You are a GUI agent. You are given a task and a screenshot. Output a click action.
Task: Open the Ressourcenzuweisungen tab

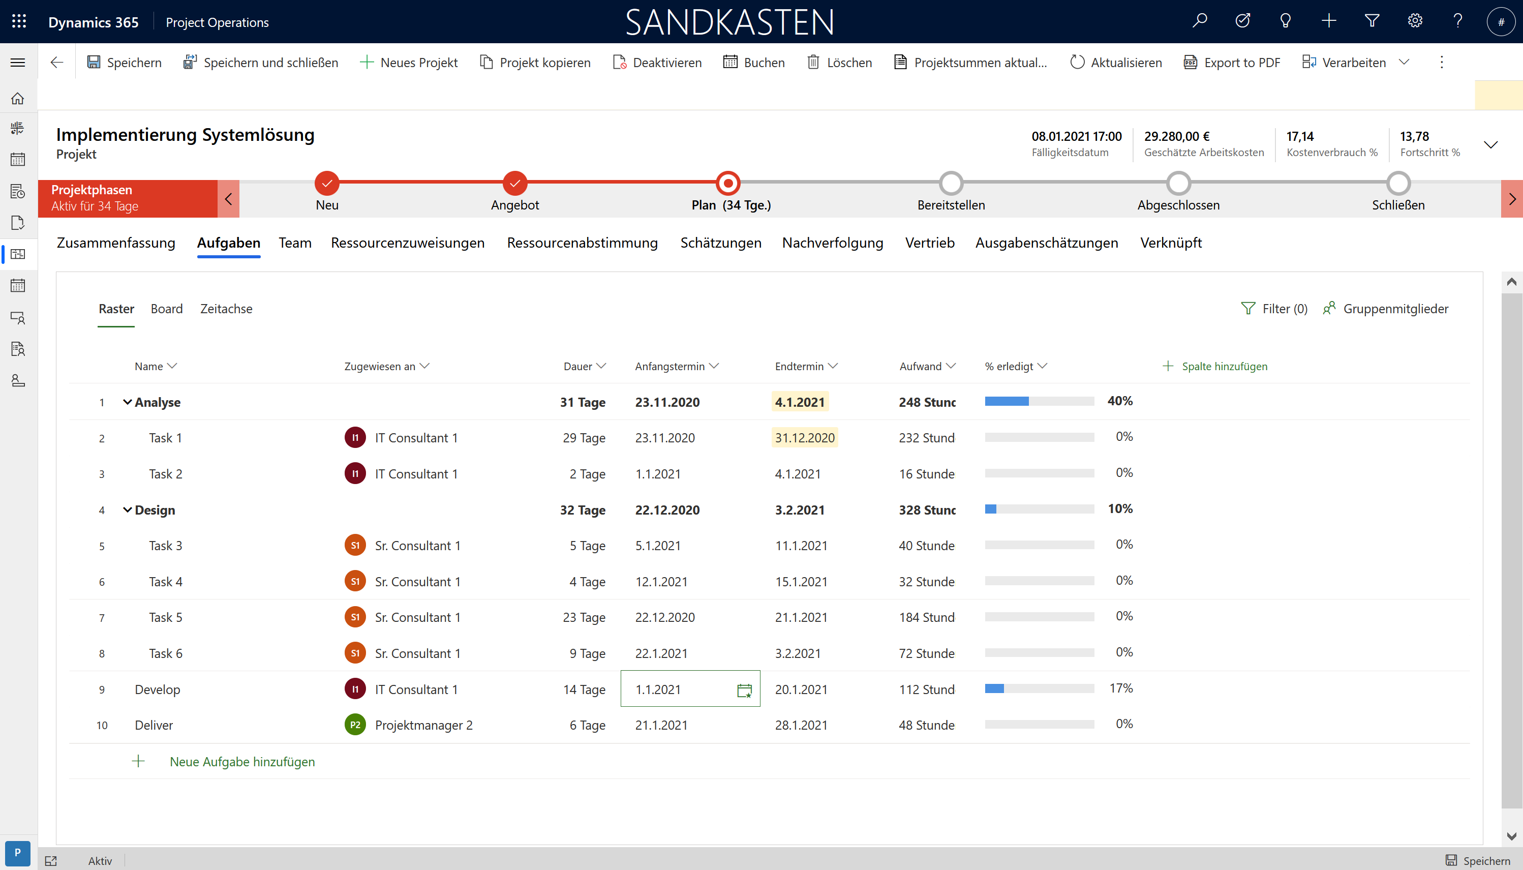pos(407,243)
